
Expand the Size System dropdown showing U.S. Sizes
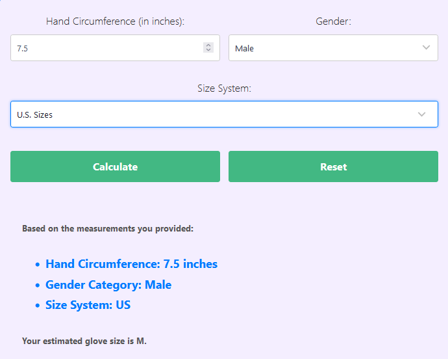point(214,114)
